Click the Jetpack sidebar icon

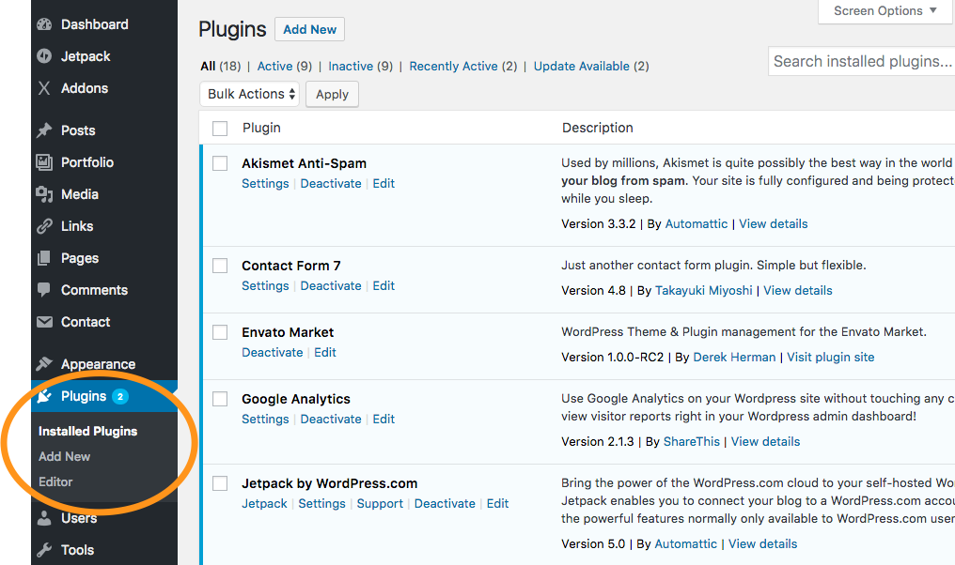(x=44, y=56)
